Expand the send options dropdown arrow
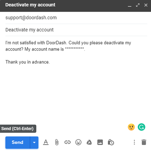 [x=34, y=142]
